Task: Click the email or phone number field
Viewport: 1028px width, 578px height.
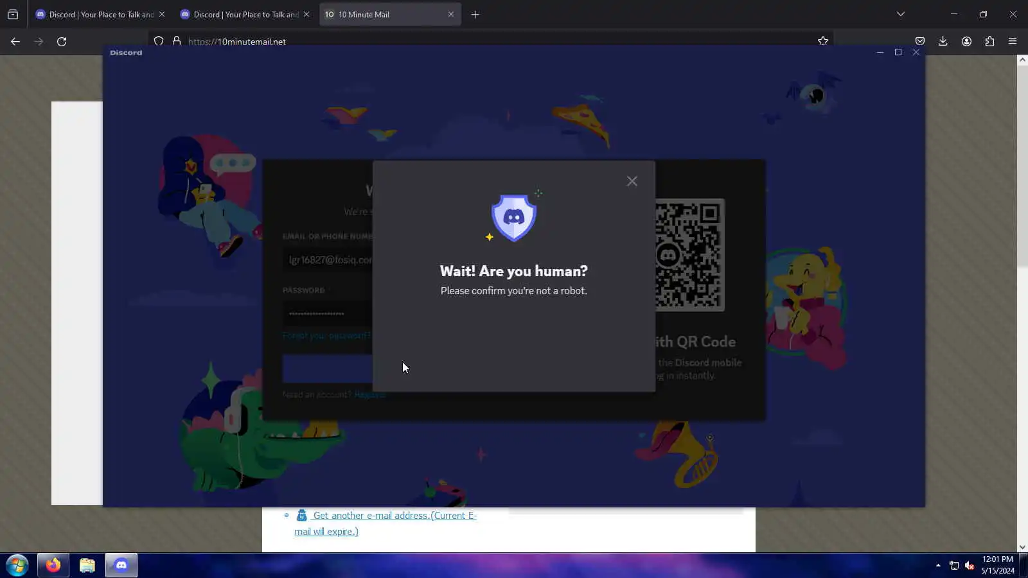Action: pyautogui.click(x=328, y=260)
